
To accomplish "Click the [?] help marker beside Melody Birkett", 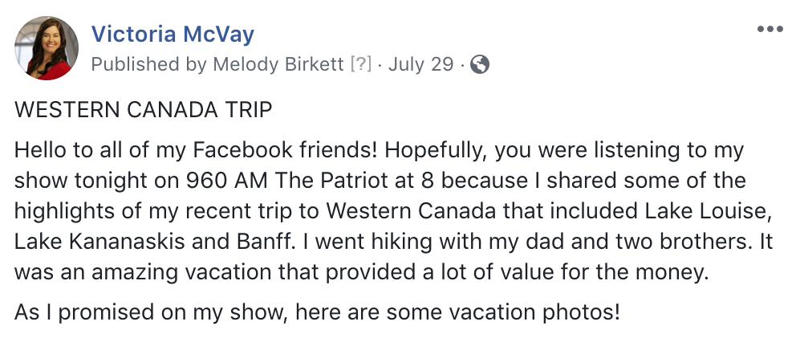I will [361, 64].
